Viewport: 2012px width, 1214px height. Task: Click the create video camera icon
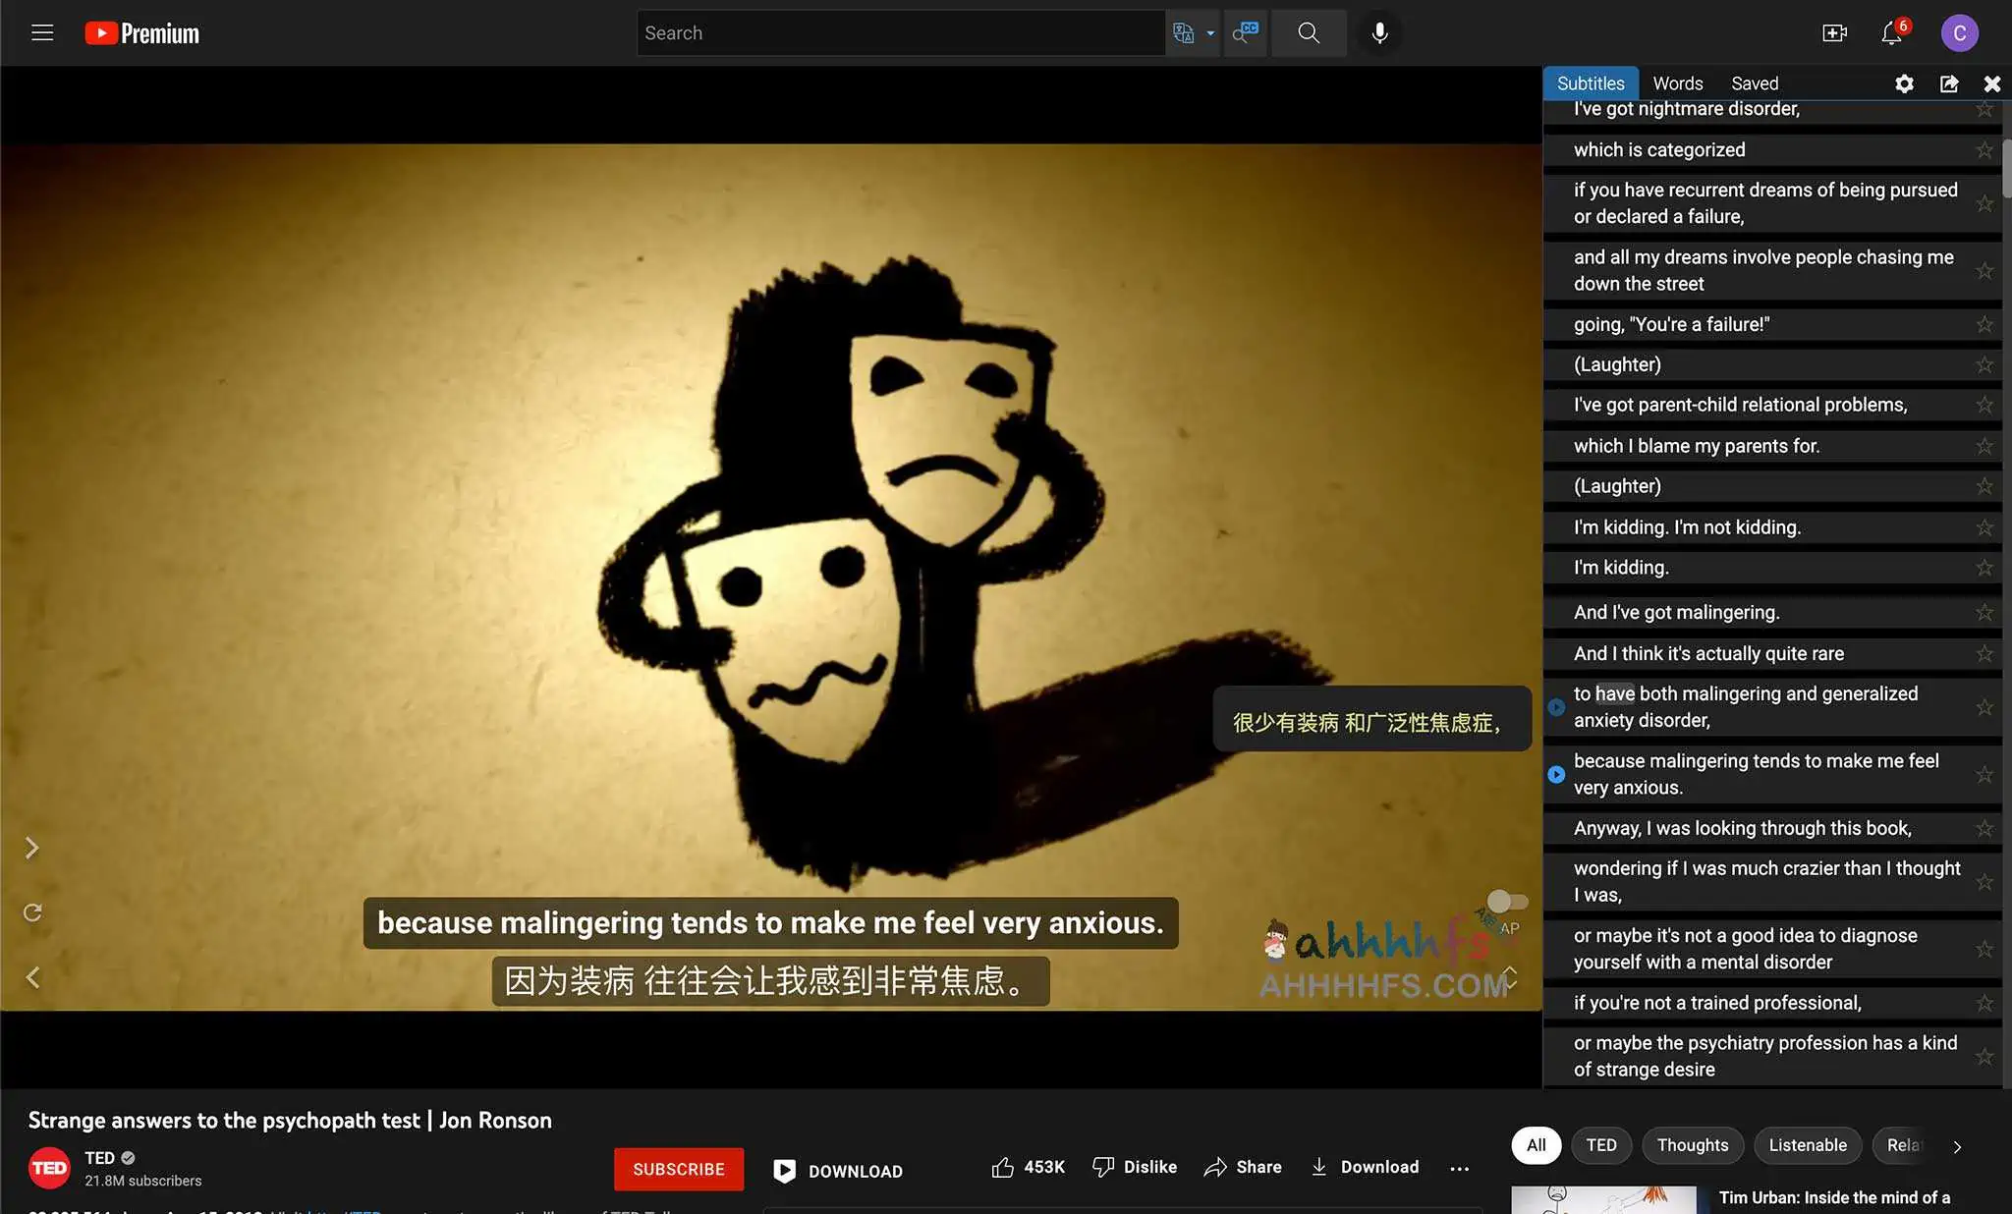(x=1834, y=32)
